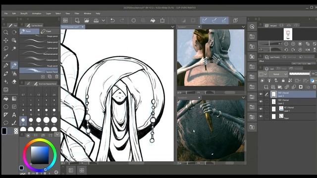Screen dimensions: 317x178
Task: Open the Filter menu
Action: tap(77, 13)
